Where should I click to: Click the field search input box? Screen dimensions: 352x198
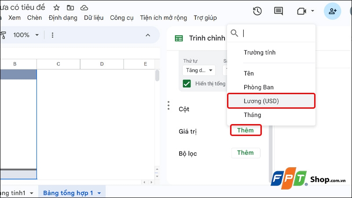pos(278,33)
